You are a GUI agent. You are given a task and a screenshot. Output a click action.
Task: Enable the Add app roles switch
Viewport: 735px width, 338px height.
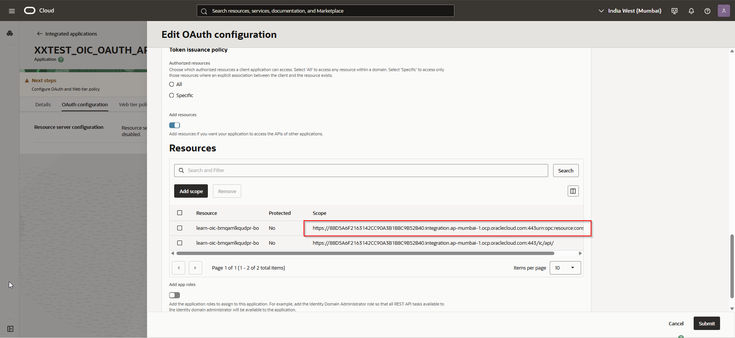pyautogui.click(x=175, y=295)
